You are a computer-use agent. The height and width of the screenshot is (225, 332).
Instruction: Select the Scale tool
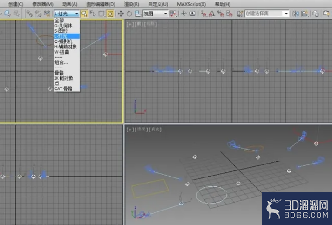pyautogui.click(x=138, y=14)
